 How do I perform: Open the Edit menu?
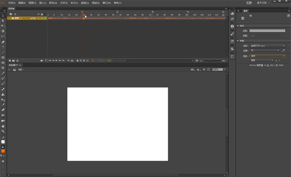[x=22, y=3]
